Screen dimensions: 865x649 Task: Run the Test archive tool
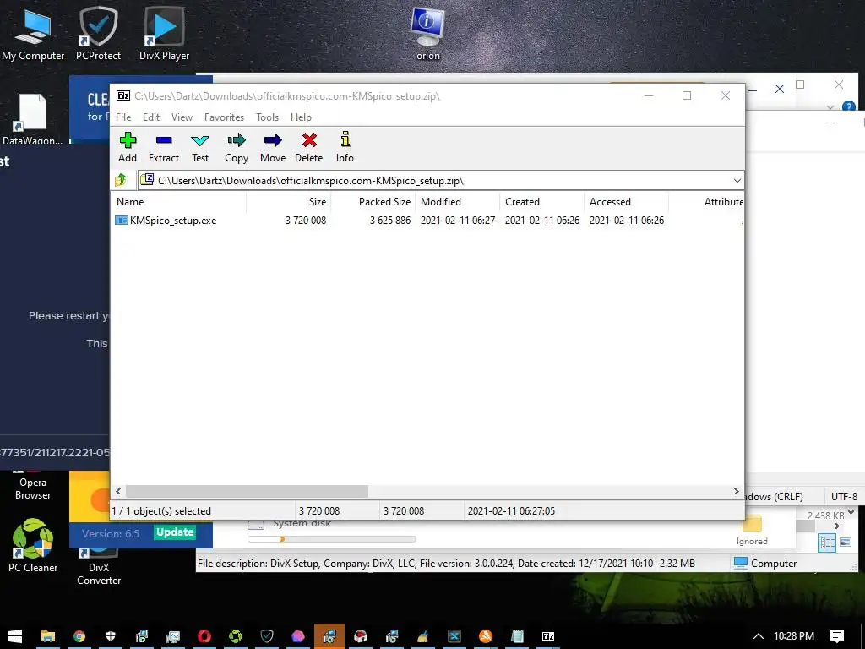pos(199,147)
